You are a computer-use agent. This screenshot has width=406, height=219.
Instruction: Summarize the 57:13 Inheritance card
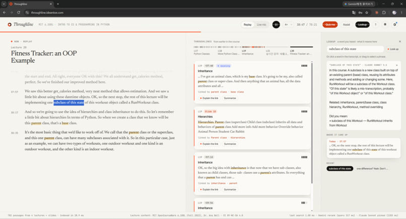(x=230, y=189)
